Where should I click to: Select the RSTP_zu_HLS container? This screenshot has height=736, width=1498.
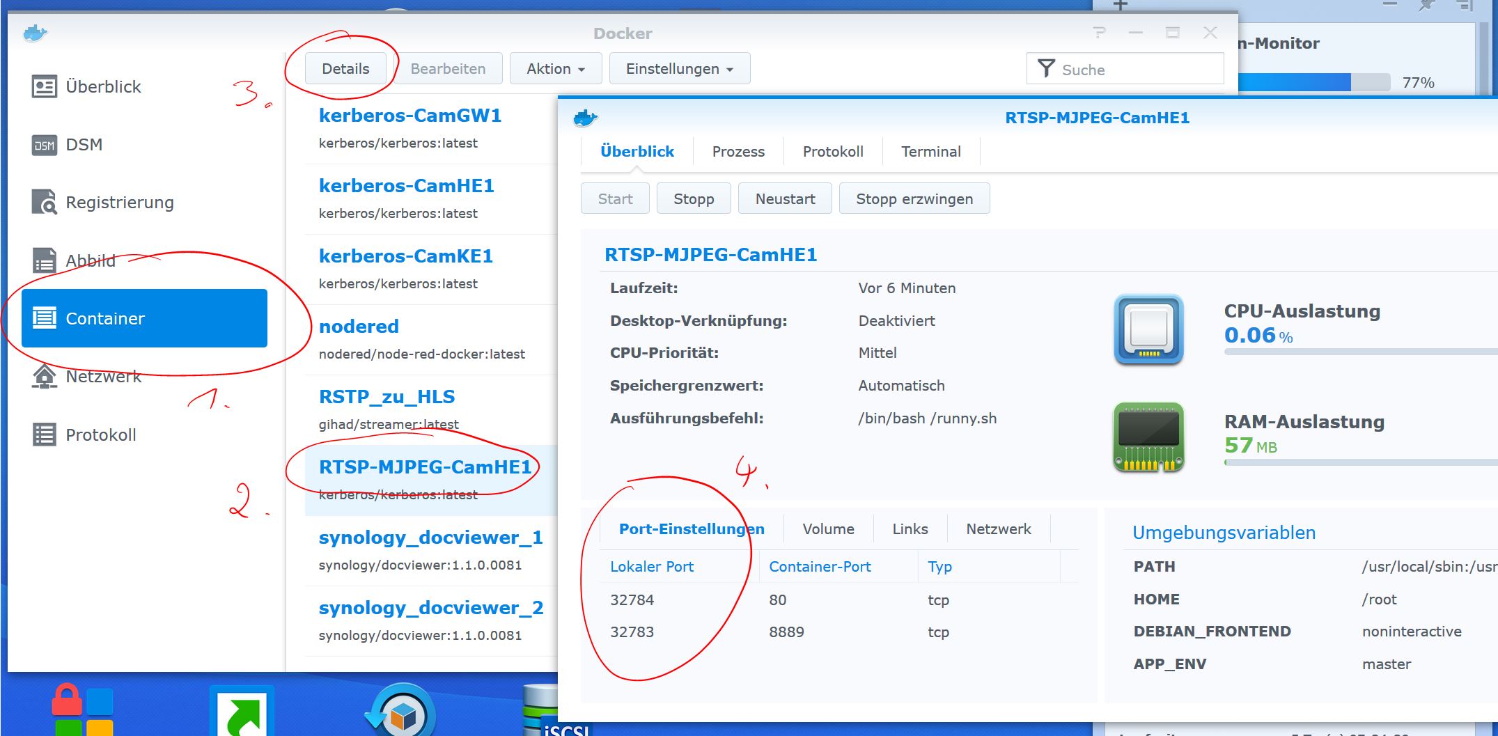[431, 409]
